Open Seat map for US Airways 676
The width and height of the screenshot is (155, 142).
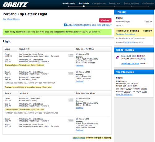80,130
